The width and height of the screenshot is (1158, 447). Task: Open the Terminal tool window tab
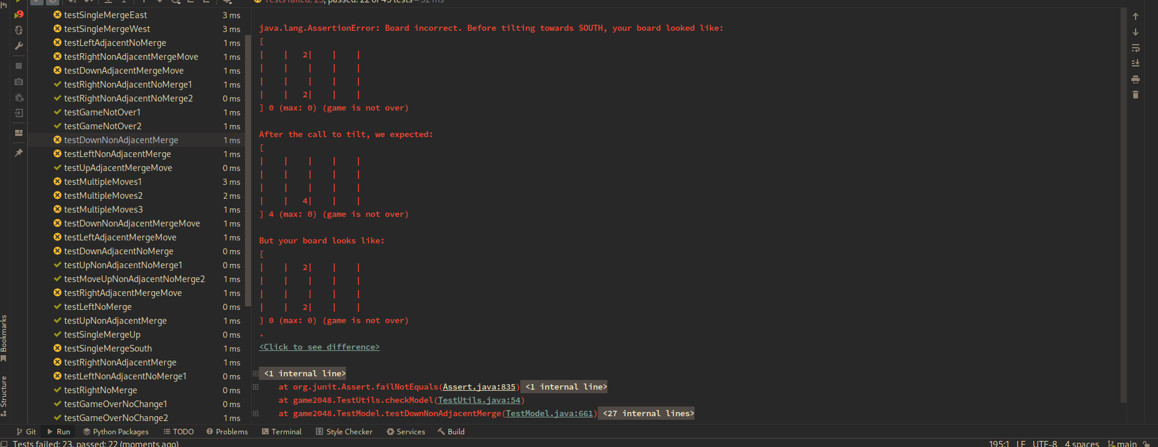pyautogui.click(x=282, y=432)
